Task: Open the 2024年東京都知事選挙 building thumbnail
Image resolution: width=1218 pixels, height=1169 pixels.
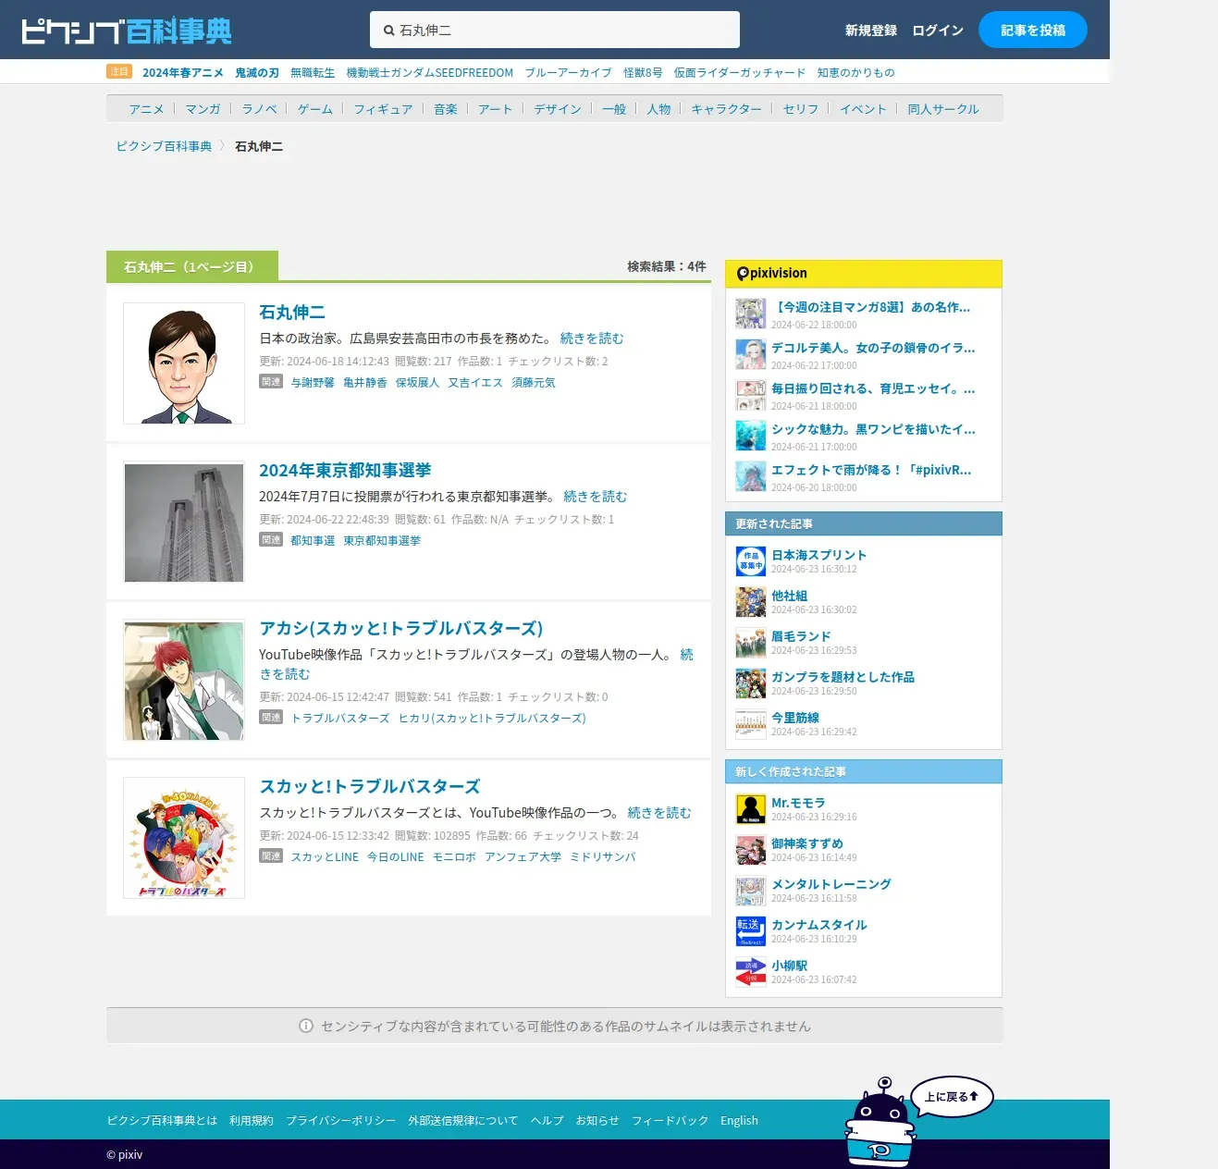Action: point(184,523)
